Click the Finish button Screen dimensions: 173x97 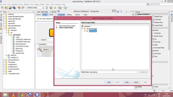pos(127,82)
